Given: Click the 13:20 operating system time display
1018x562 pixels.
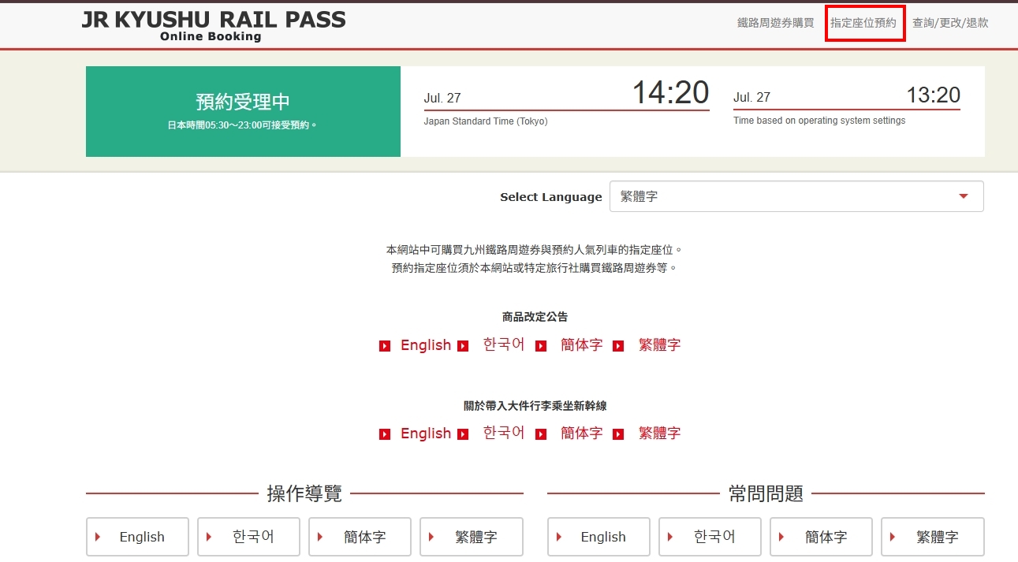Looking at the screenshot, I should coord(934,95).
